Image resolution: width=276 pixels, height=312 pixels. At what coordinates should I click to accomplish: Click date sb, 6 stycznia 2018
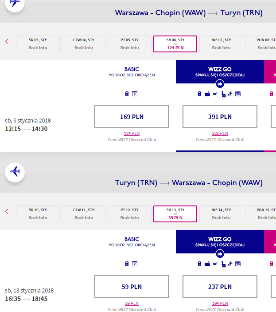click(x=28, y=121)
